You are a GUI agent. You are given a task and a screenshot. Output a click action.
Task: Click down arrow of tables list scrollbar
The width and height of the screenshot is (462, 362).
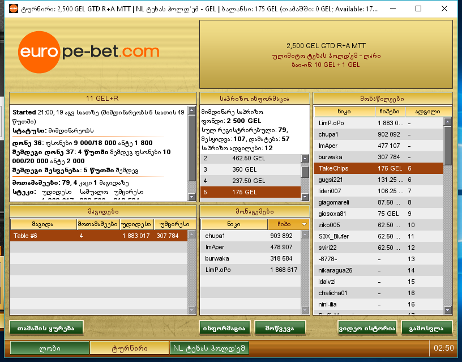click(192, 310)
